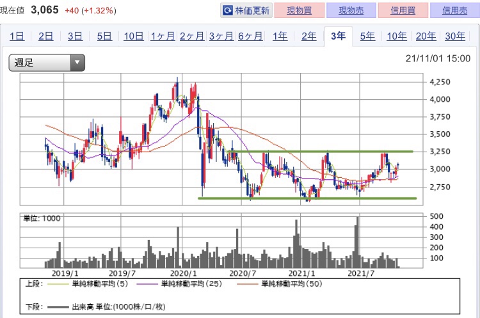Click the 単純移動平均(5) legend entry
This screenshot has height=318, width=480.
(100, 284)
